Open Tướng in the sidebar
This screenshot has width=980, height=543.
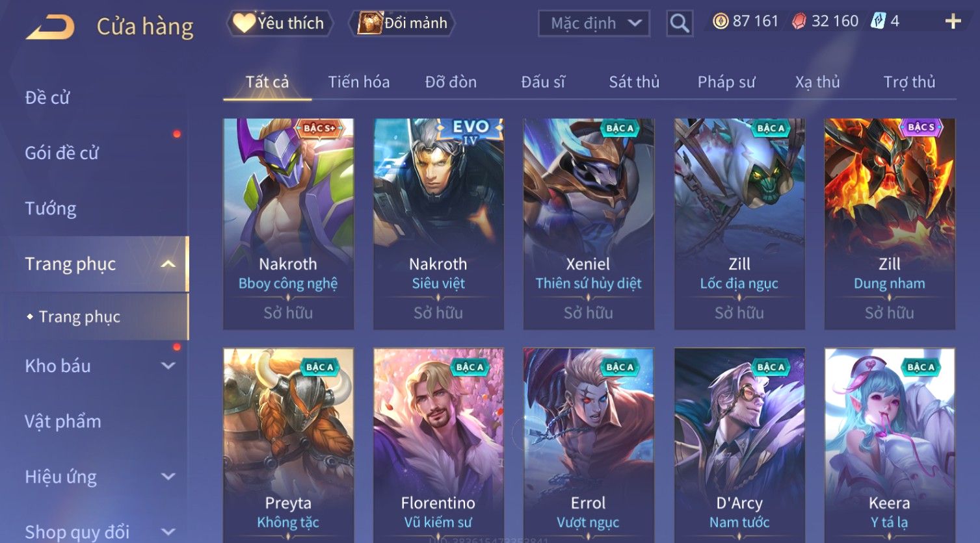pos(51,208)
